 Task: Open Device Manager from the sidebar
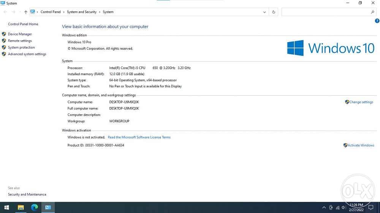pos(20,34)
